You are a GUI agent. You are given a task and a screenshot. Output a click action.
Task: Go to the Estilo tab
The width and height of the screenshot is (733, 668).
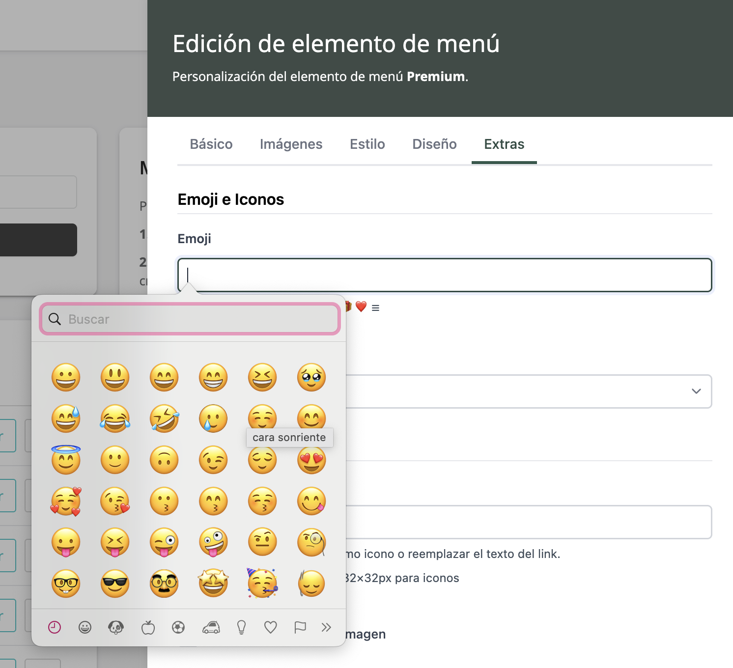[x=367, y=144]
